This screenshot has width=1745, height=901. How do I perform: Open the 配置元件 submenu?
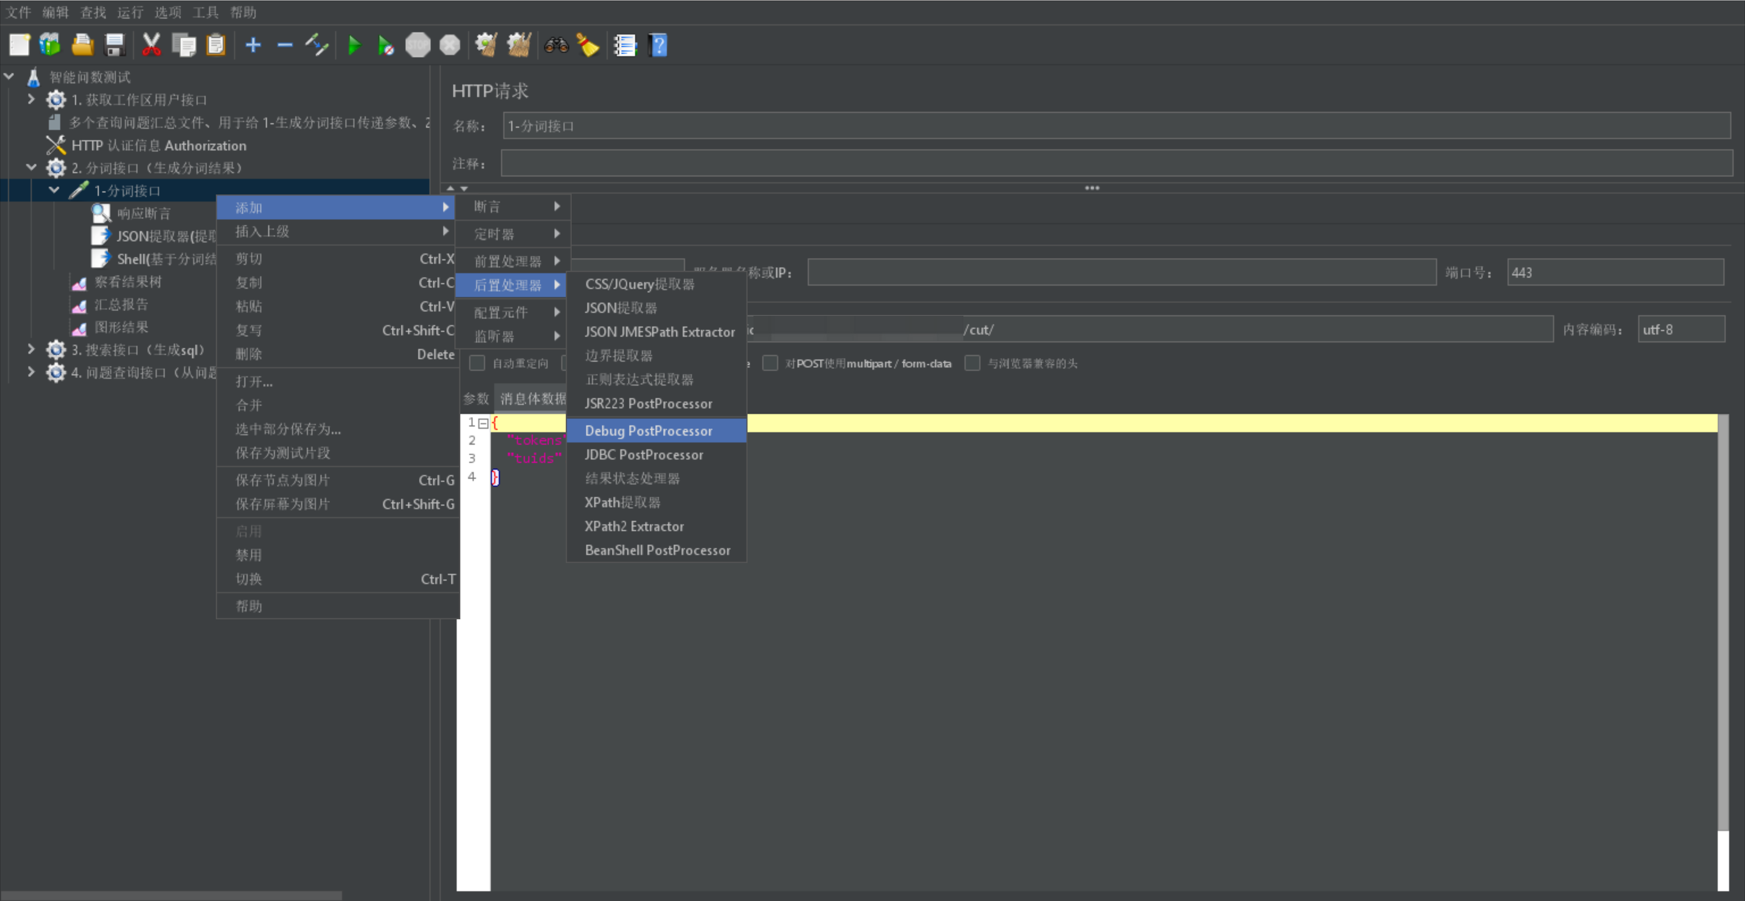[x=513, y=312]
